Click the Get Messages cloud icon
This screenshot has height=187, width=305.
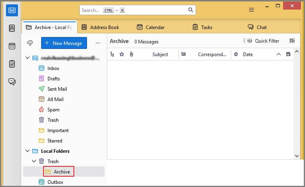[30, 43]
